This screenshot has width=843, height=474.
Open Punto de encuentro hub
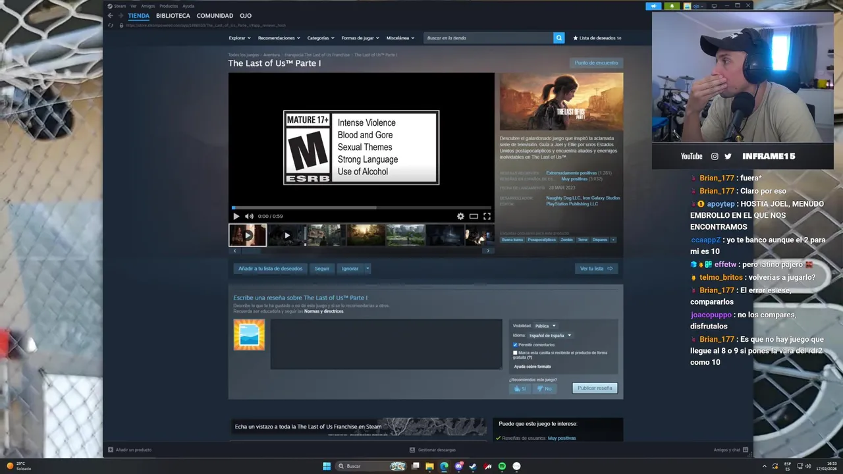[x=597, y=63]
